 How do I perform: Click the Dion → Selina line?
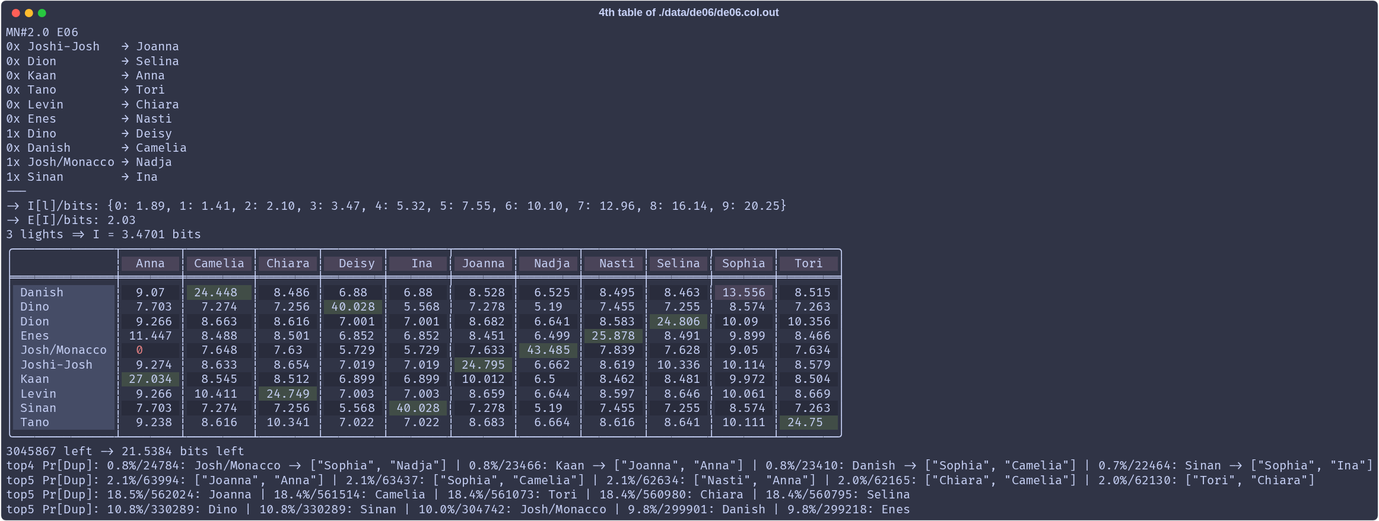(x=93, y=61)
